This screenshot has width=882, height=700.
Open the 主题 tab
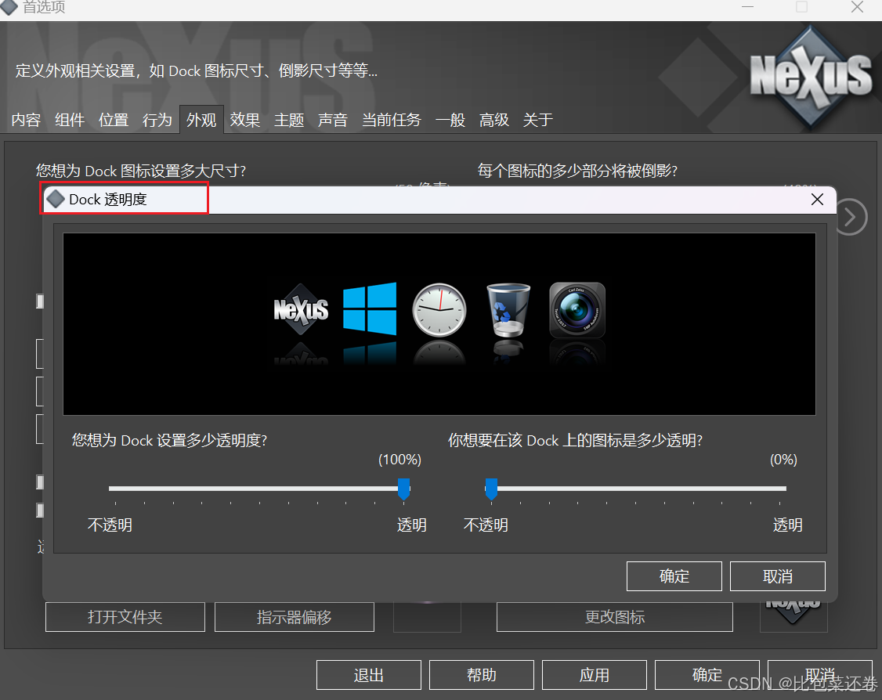(289, 120)
